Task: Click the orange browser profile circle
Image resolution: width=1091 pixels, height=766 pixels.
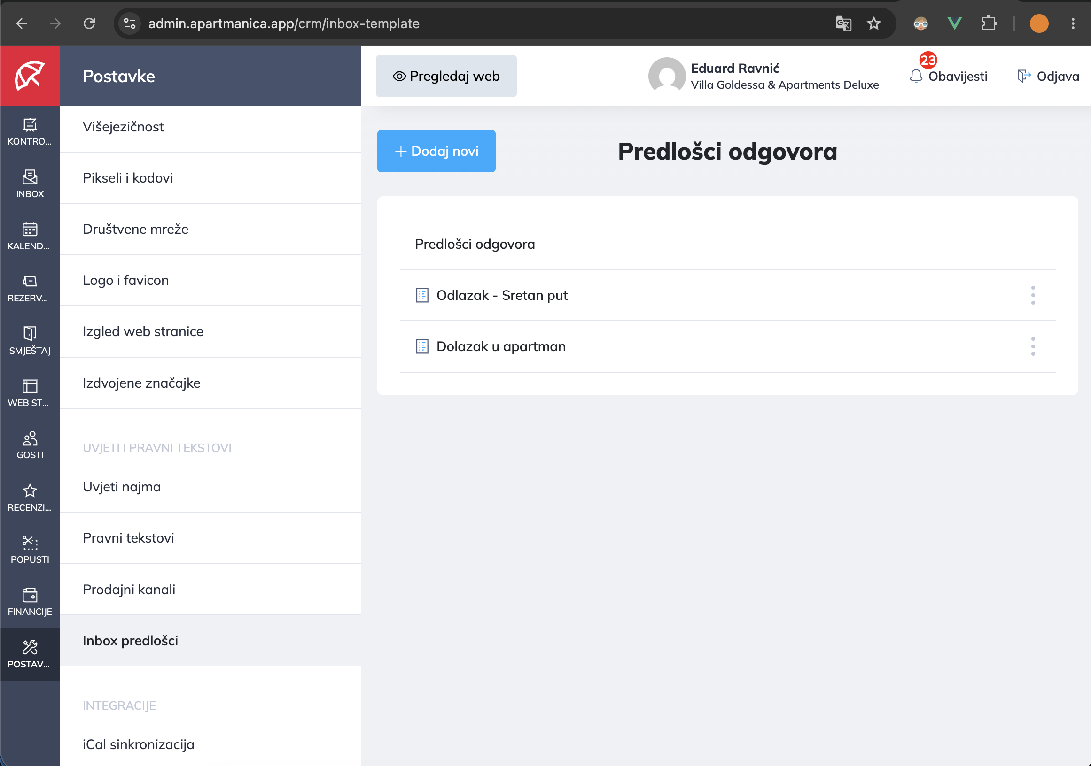Action: pyautogui.click(x=1039, y=23)
